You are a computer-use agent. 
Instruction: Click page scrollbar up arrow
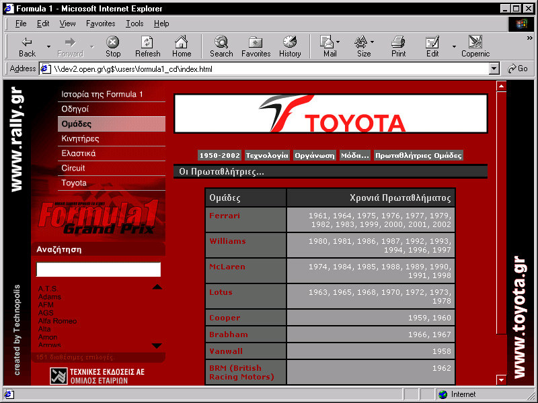[x=501, y=86]
